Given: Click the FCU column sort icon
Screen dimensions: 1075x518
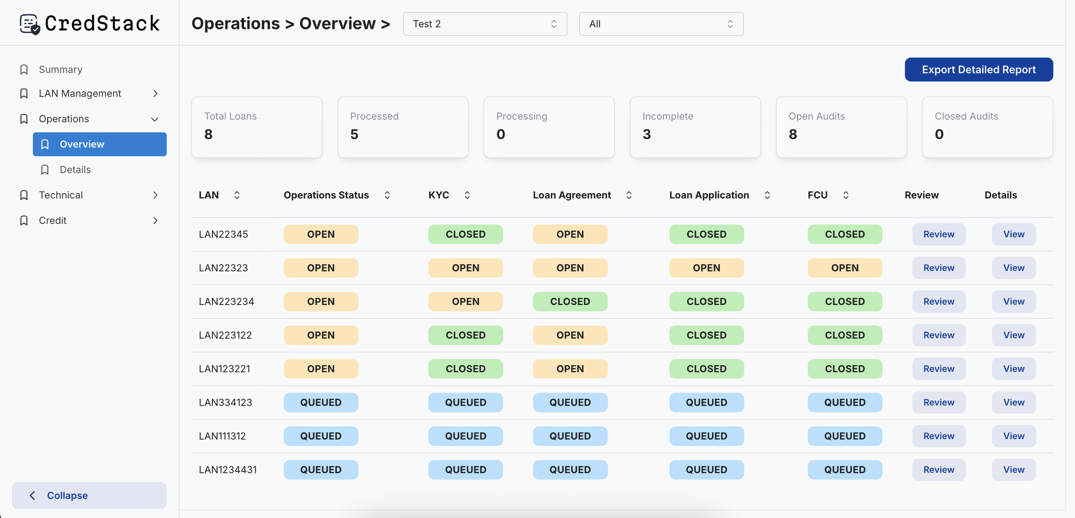Looking at the screenshot, I should click(x=845, y=195).
